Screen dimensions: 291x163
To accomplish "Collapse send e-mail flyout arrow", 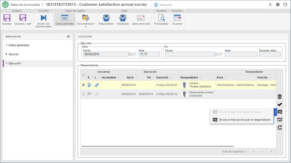I will click(x=275, y=112).
